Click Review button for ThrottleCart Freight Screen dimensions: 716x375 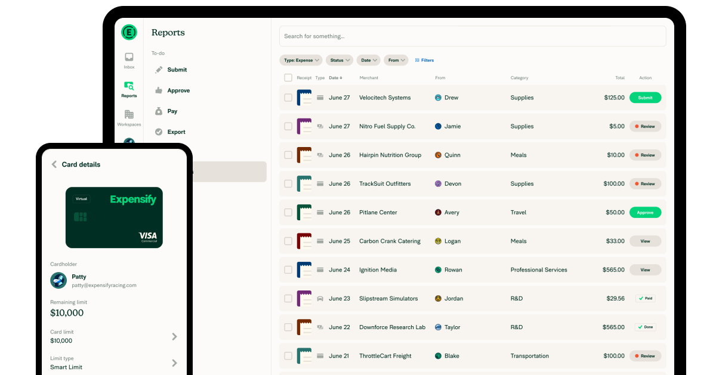click(646, 356)
